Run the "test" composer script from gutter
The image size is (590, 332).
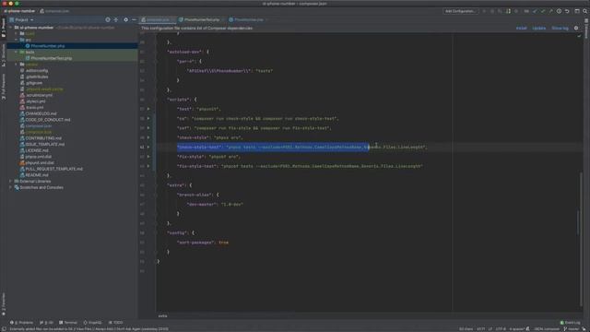(x=148, y=109)
